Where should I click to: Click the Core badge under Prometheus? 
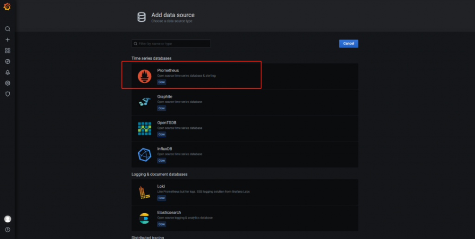coord(161,82)
